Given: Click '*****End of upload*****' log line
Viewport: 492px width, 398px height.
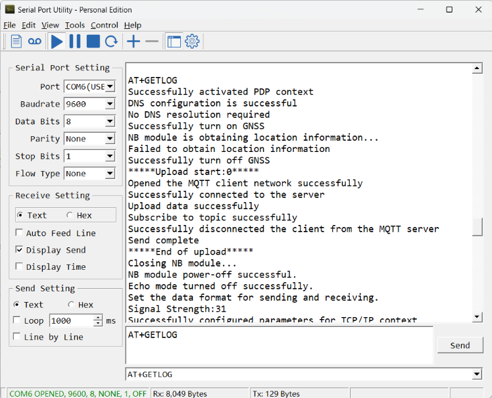Looking at the screenshot, I should 191,252.
